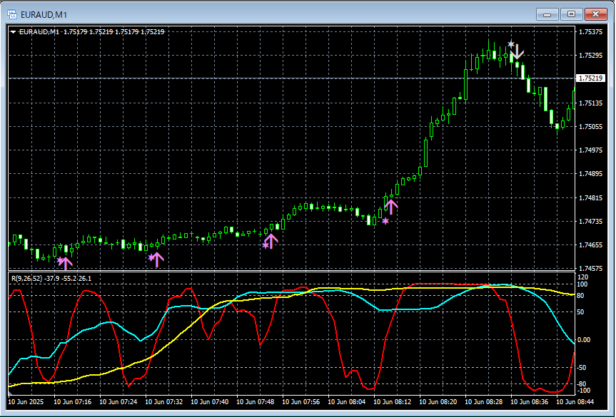616x417 pixels.
Task: Select the pink up arrow near 07:32
Action: 157,259
